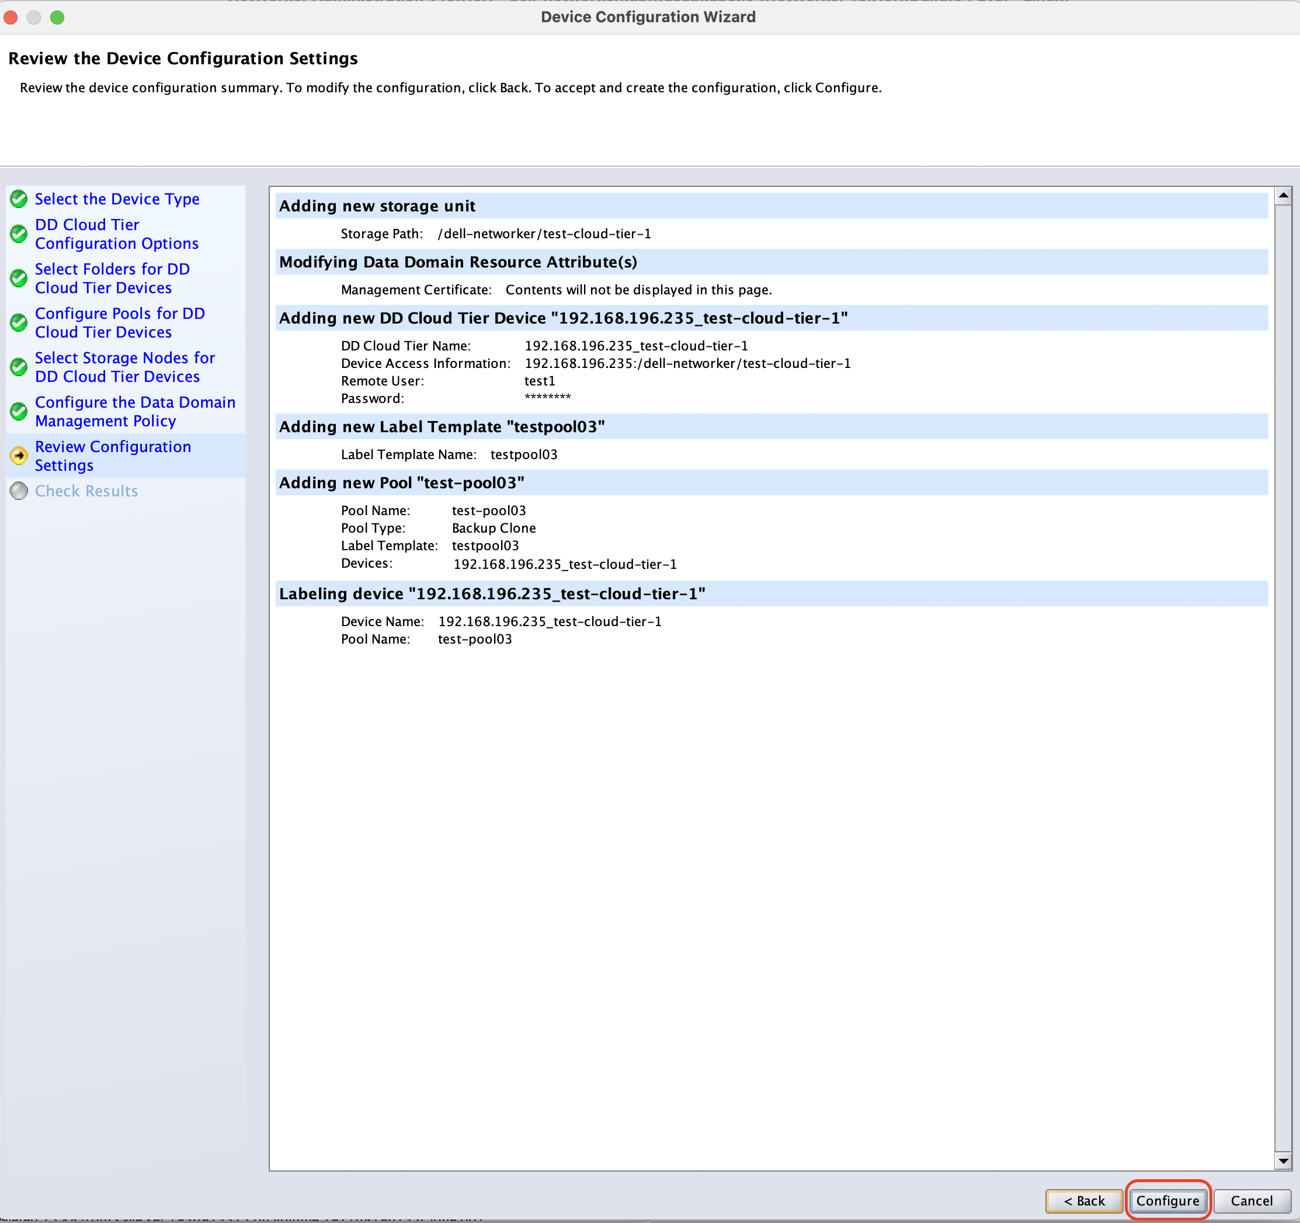Click the disabled Check Results step
This screenshot has width=1300, height=1223.
(86, 491)
